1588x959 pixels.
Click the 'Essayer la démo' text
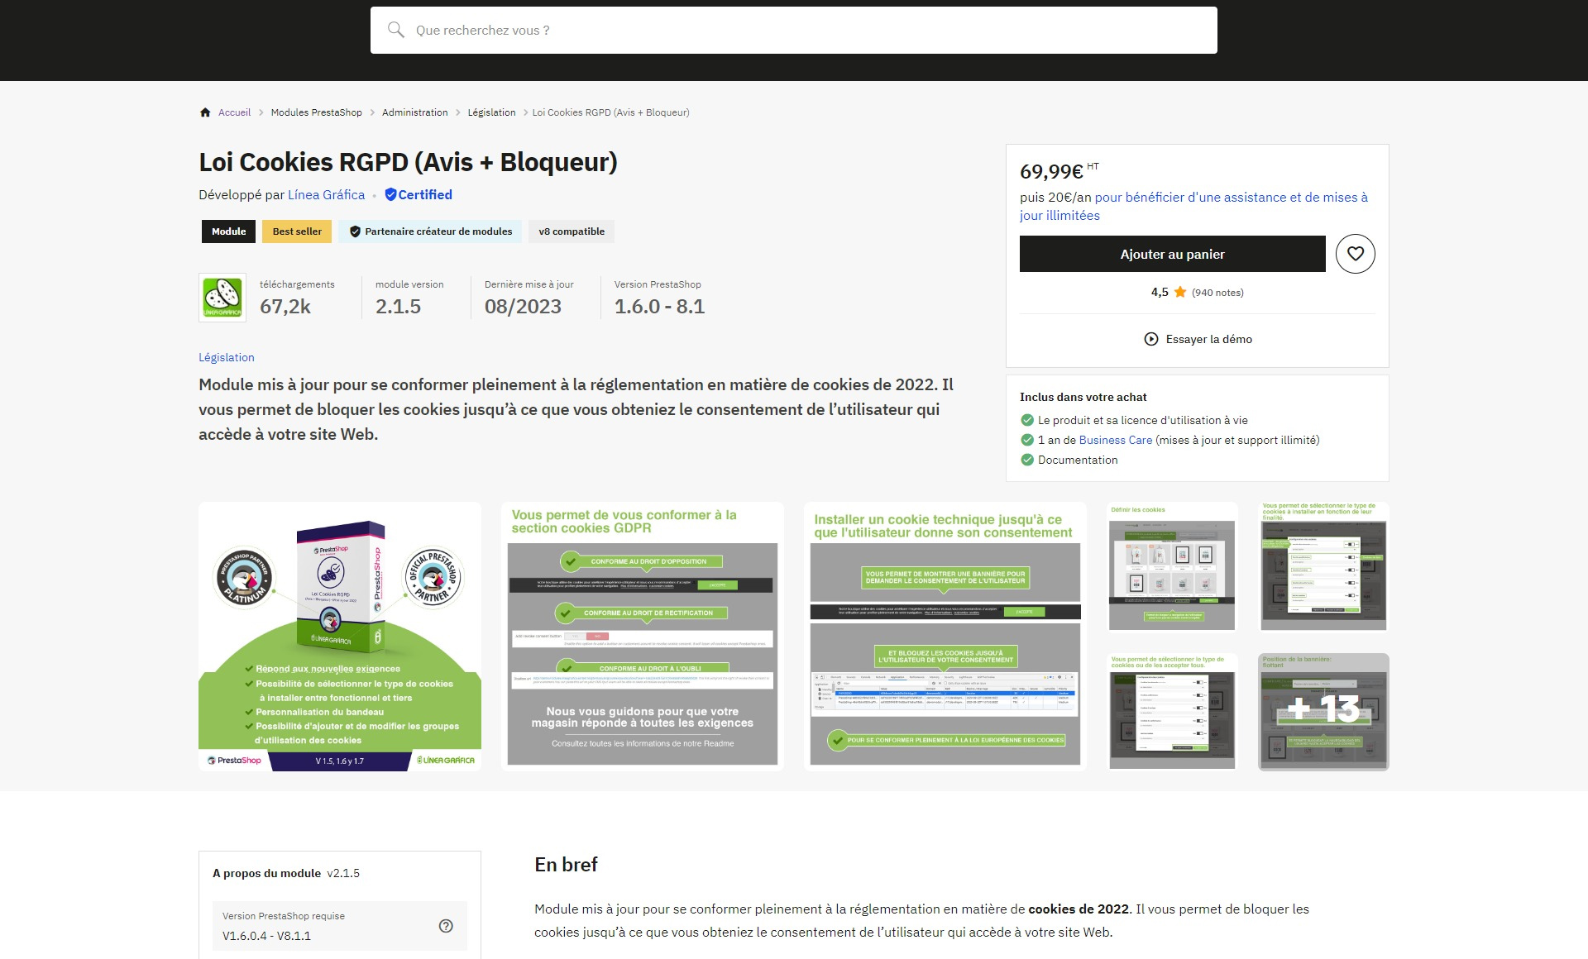click(1208, 339)
